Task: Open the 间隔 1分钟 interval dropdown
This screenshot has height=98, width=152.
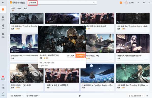Action: pos(33,96)
